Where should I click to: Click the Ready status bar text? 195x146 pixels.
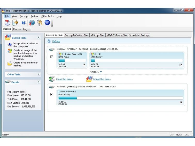point(5,135)
